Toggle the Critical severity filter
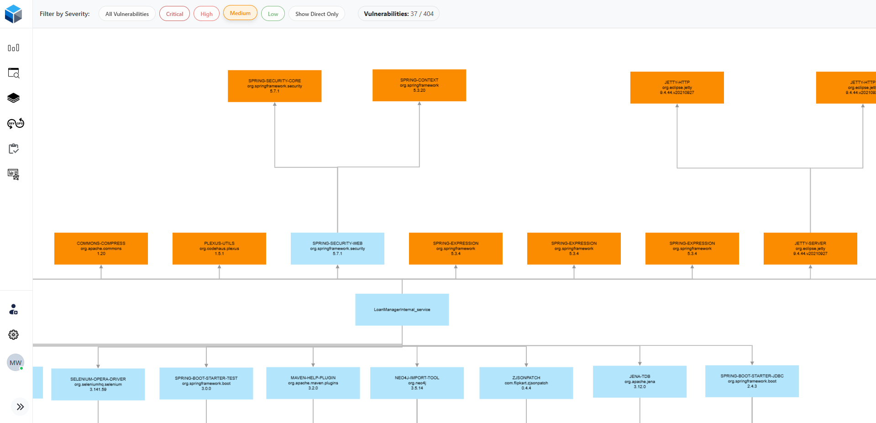The height and width of the screenshot is (423, 876). [x=174, y=14]
